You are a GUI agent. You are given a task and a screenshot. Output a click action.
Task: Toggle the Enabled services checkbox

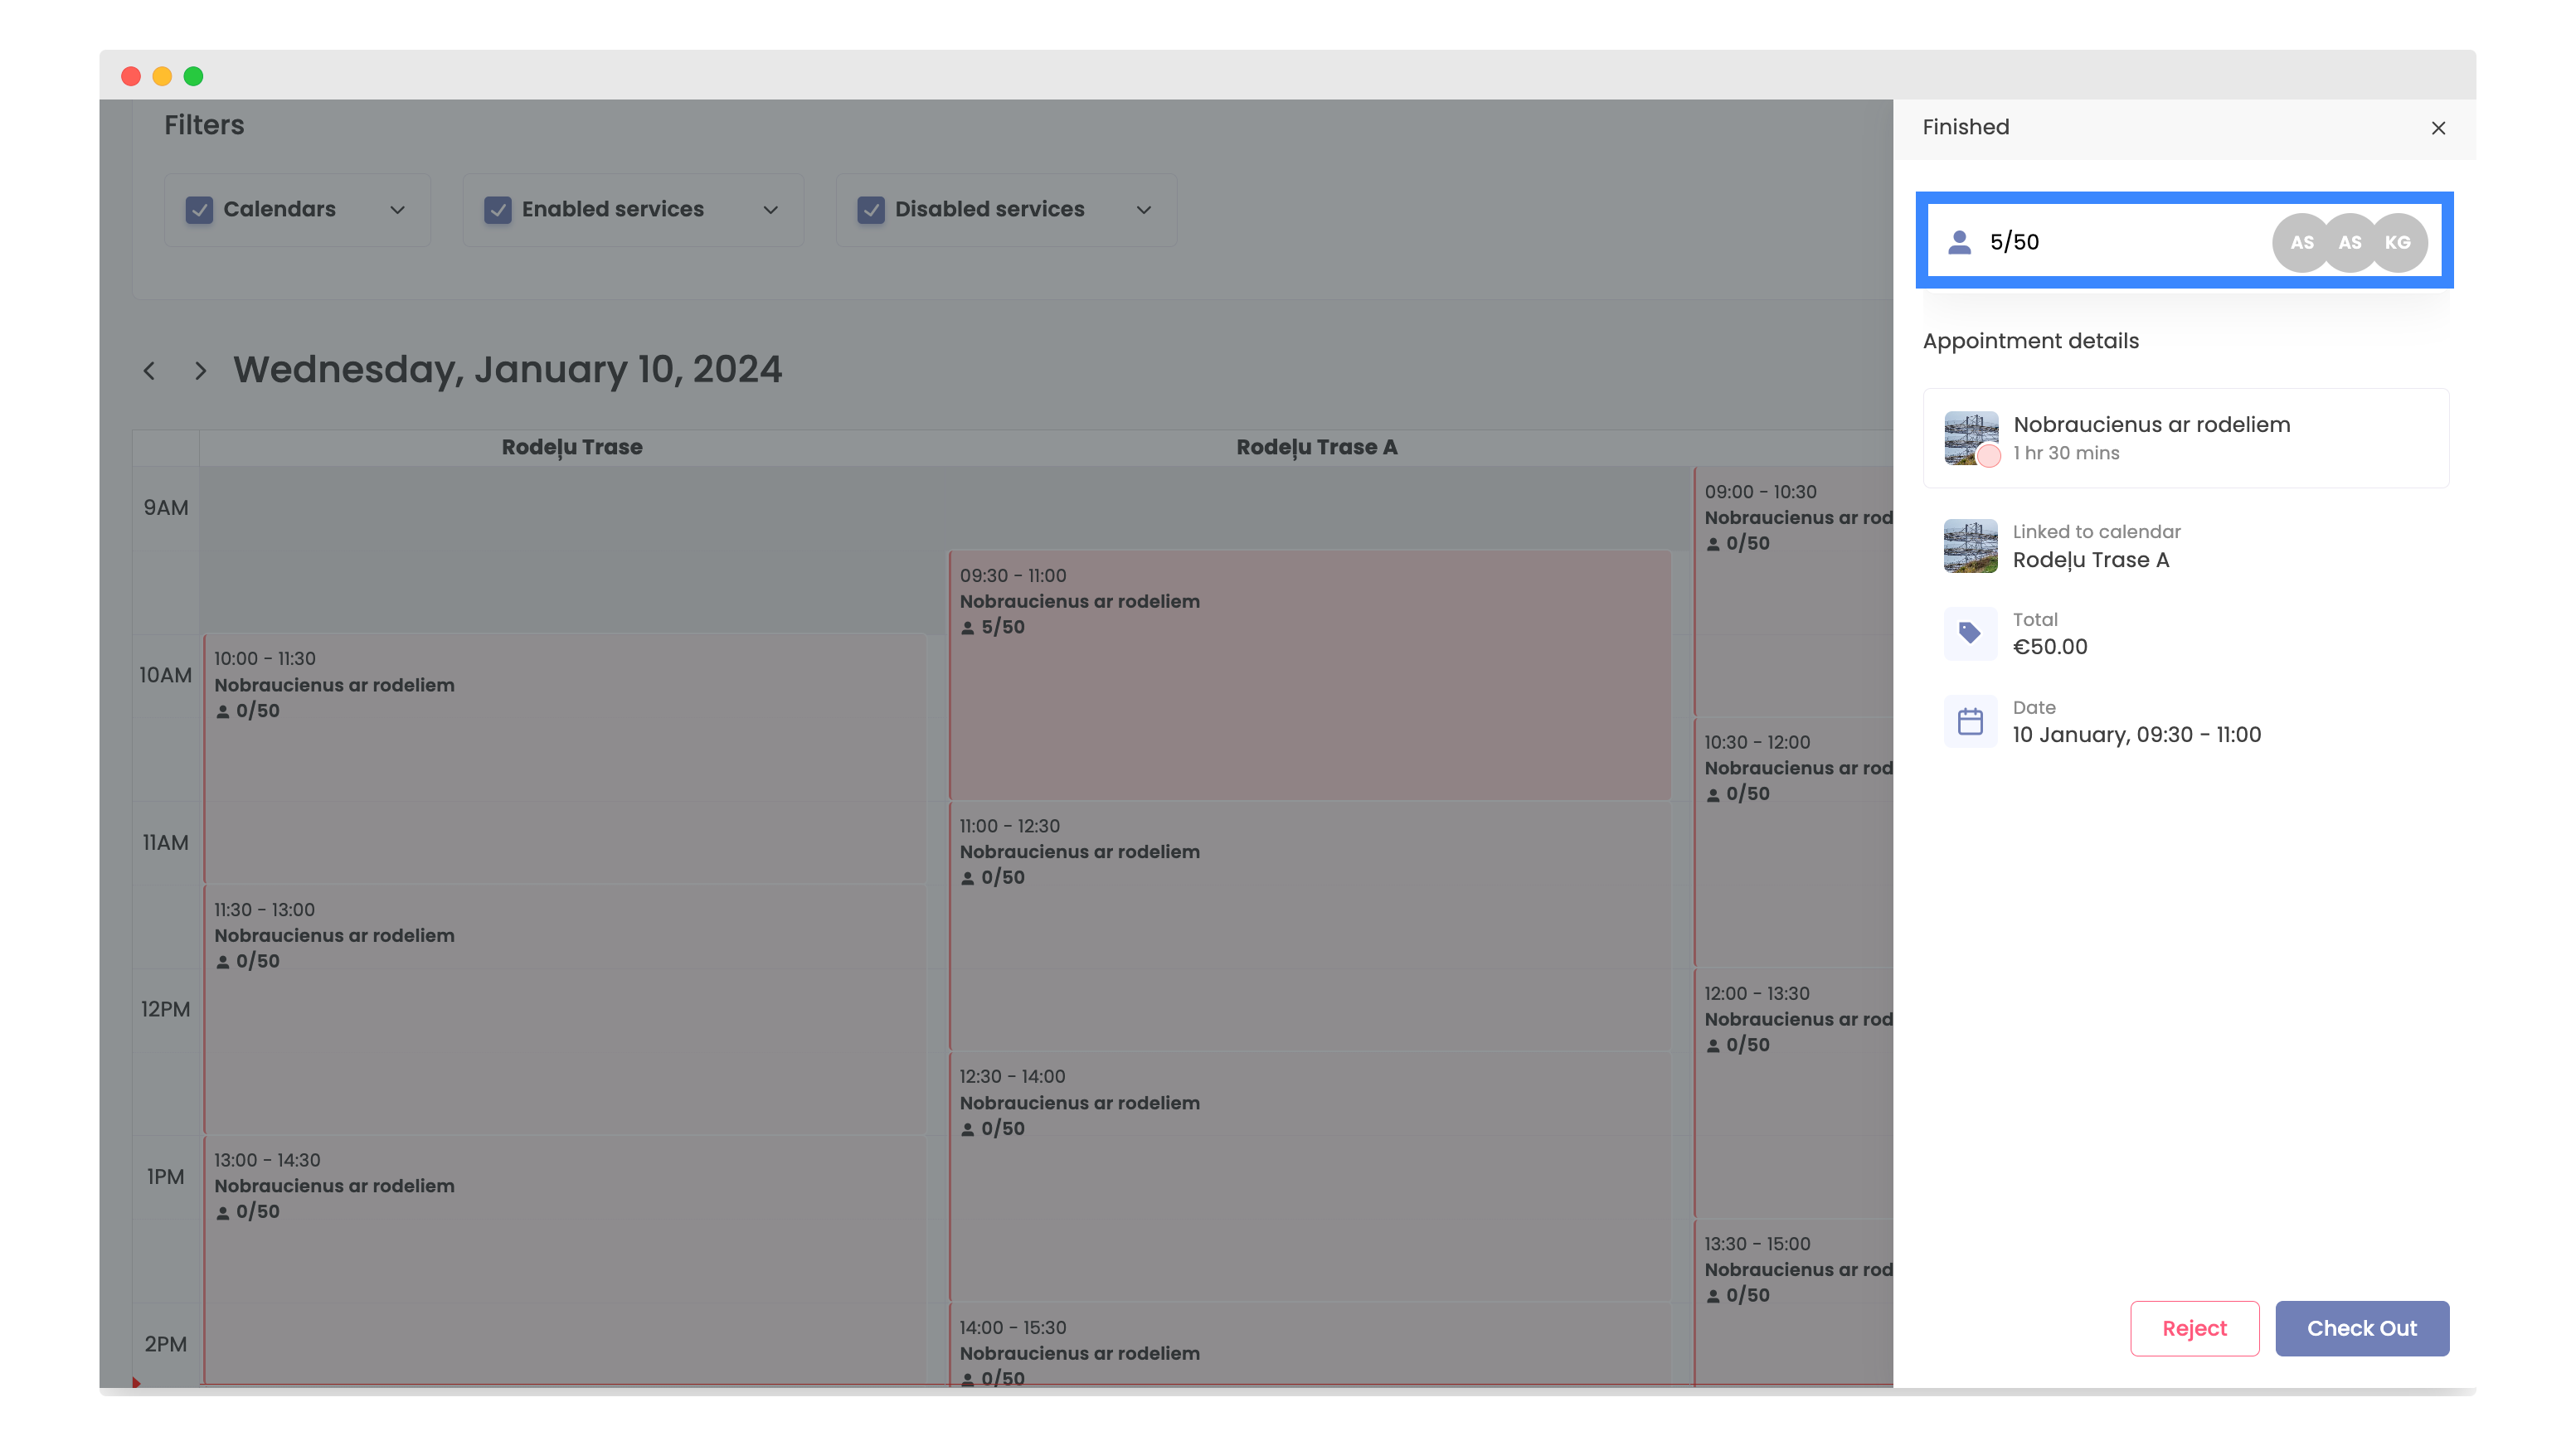click(x=497, y=210)
